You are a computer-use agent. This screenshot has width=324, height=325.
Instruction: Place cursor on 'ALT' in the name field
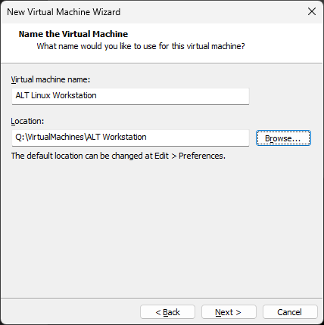coord(22,95)
